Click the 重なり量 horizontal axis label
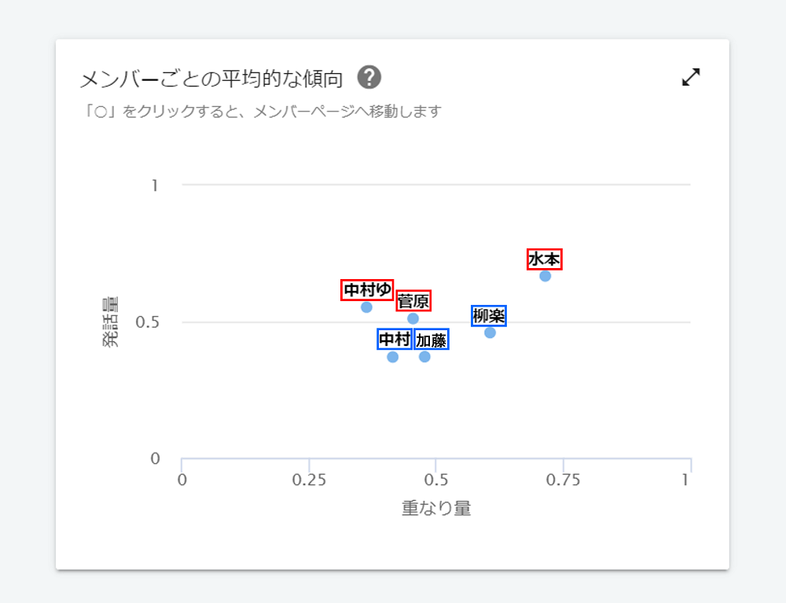Viewport: 786px width, 603px height. (x=436, y=508)
